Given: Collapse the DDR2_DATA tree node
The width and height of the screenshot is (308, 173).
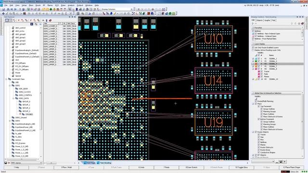Looking at the screenshot, I should point(13,98).
